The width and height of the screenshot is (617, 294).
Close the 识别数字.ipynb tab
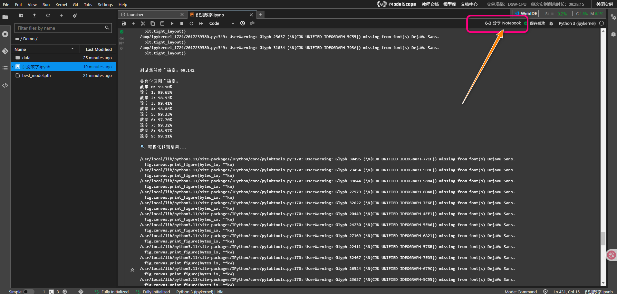point(251,15)
